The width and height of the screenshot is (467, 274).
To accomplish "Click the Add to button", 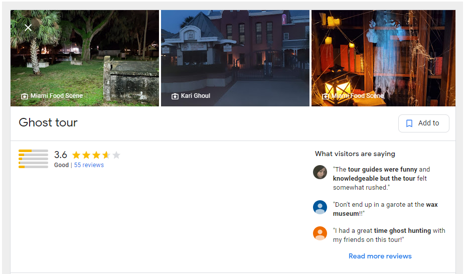I will (x=423, y=123).
